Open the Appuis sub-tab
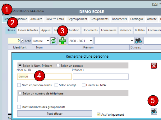The height and width of the screenshot is (120, 161). (x=46, y=30)
